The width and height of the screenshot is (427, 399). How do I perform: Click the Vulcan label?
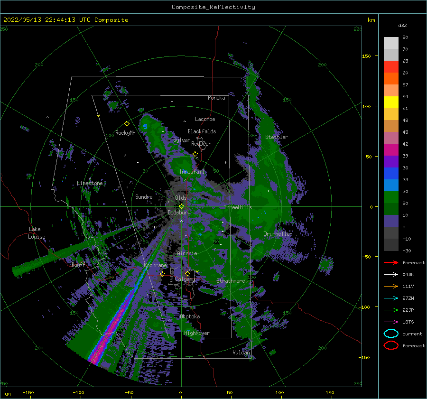point(241,353)
